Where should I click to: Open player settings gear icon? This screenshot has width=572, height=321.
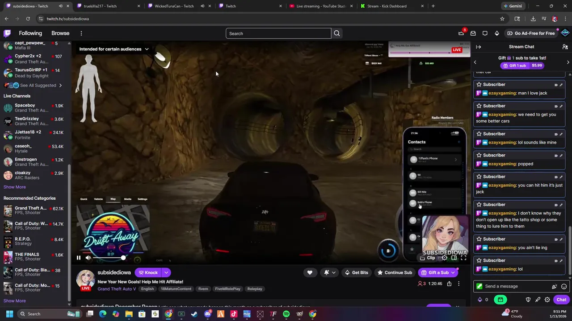[444, 258]
